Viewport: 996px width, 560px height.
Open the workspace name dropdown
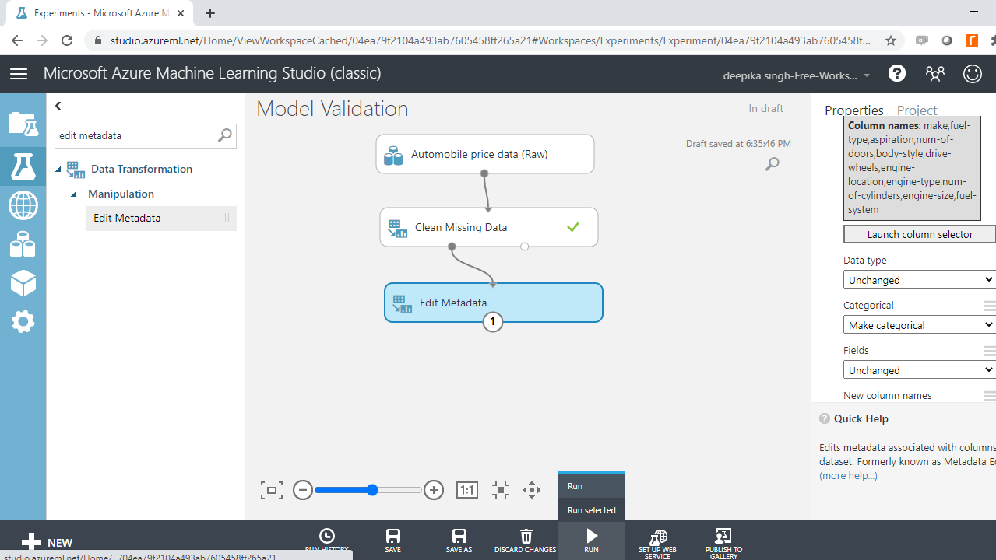pyautogui.click(x=797, y=75)
